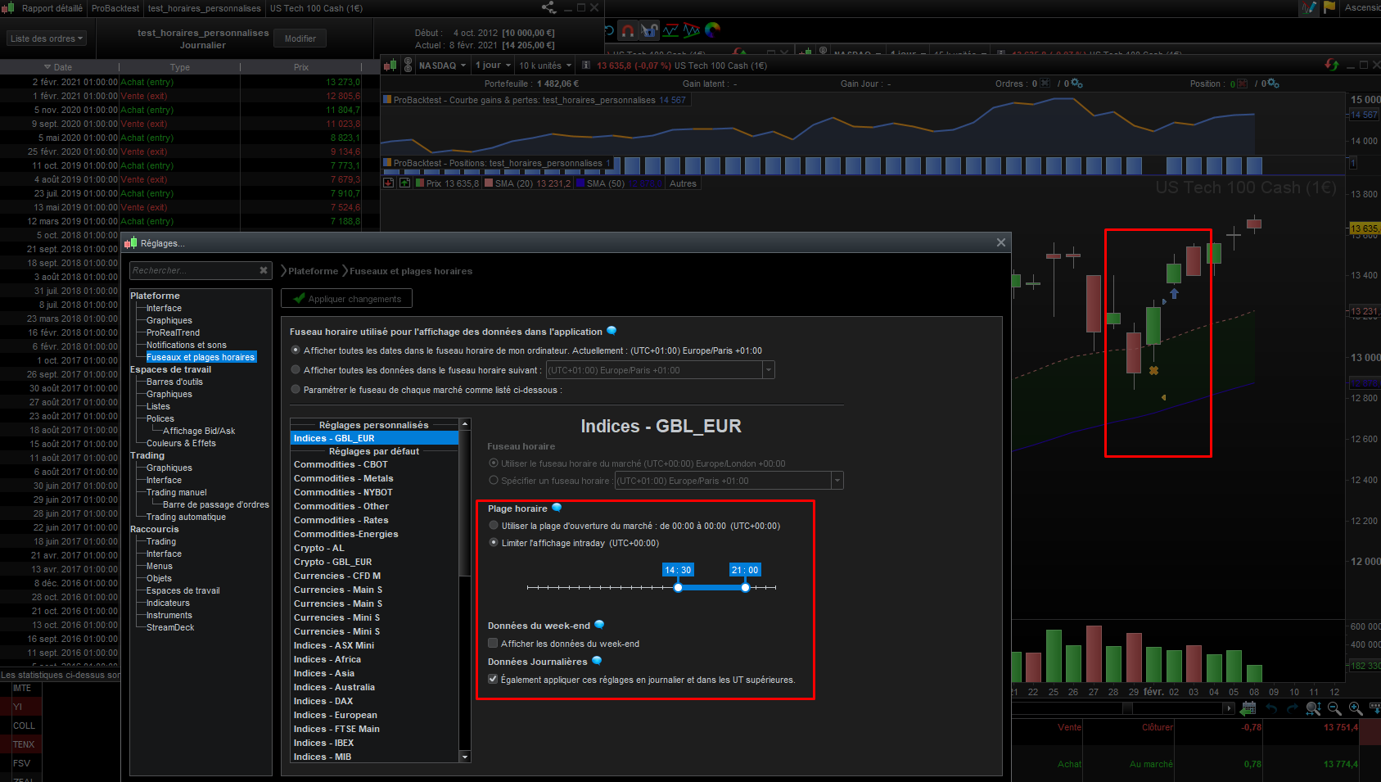The width and height of the screenshot is (1381, 782).
Task: Click the color wheel icon in toolbar
Action: [712, 30]
